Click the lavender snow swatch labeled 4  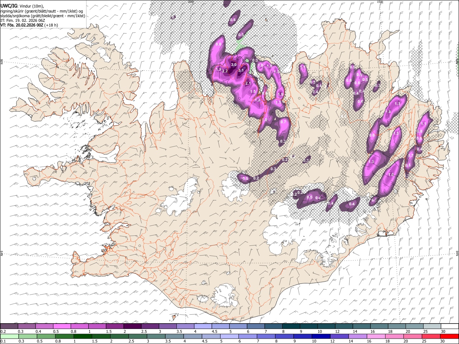tap(203, 326)
